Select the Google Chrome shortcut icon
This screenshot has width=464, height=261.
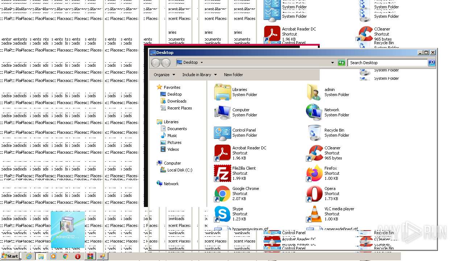(x=223, y=194)
